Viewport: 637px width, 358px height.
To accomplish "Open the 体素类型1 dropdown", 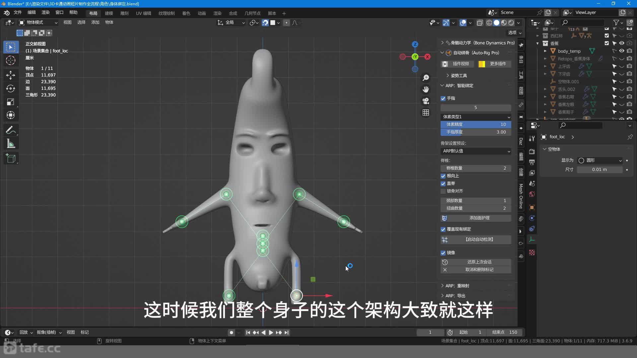I will 476,117.
